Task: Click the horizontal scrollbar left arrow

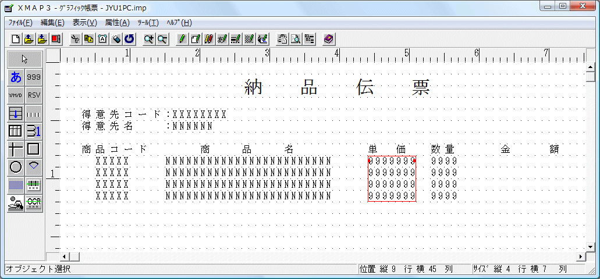Action: tap(64, 256)
